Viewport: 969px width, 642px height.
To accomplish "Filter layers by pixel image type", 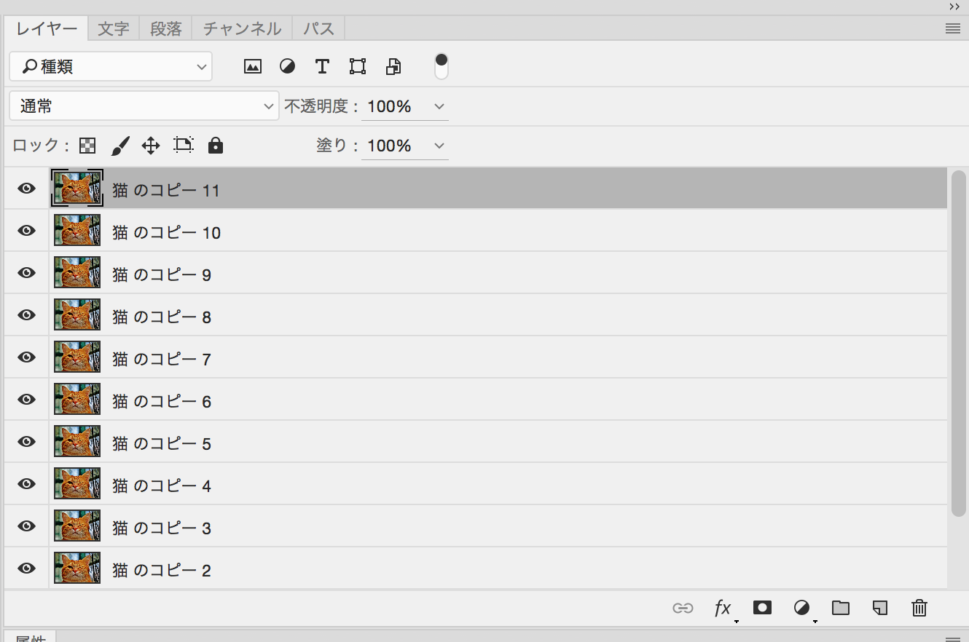I will [252, 67].
